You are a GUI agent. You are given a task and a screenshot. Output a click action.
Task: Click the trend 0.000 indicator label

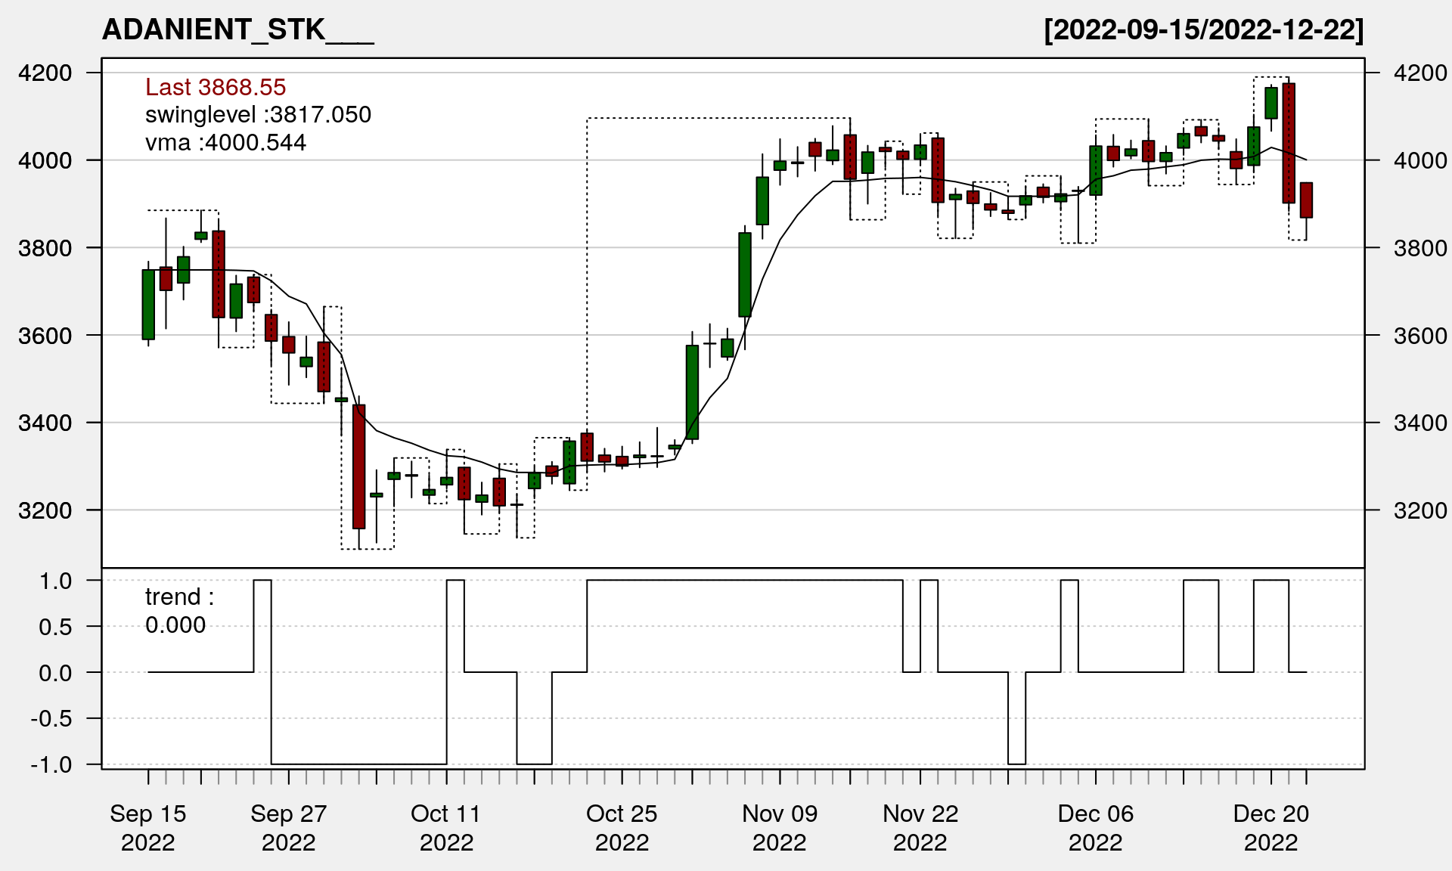[x=179, y=610]
